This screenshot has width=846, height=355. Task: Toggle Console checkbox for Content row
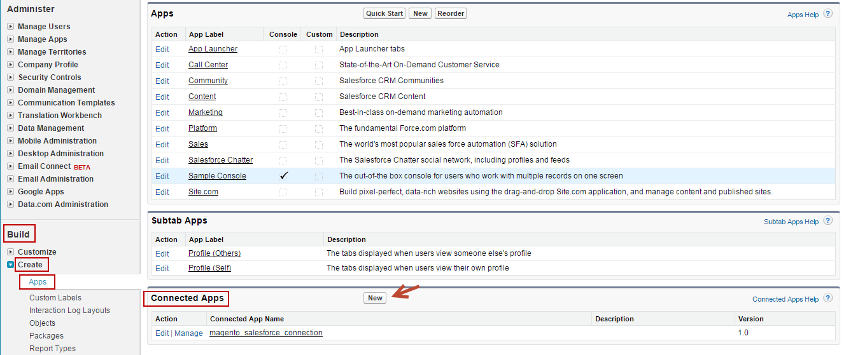click(x=283, y=97)
